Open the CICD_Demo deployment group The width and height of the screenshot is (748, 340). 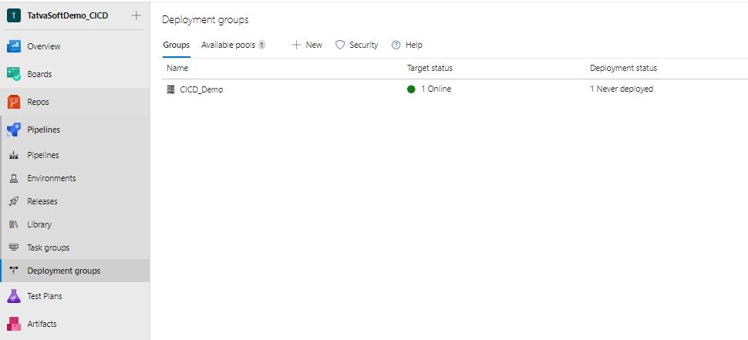click(x=201, y=89)
